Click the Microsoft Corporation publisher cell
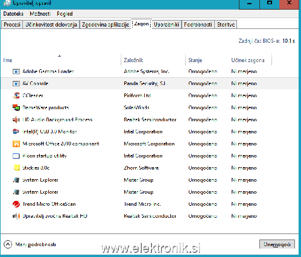The width and height of the screenshot is (301, 257). 149,144
